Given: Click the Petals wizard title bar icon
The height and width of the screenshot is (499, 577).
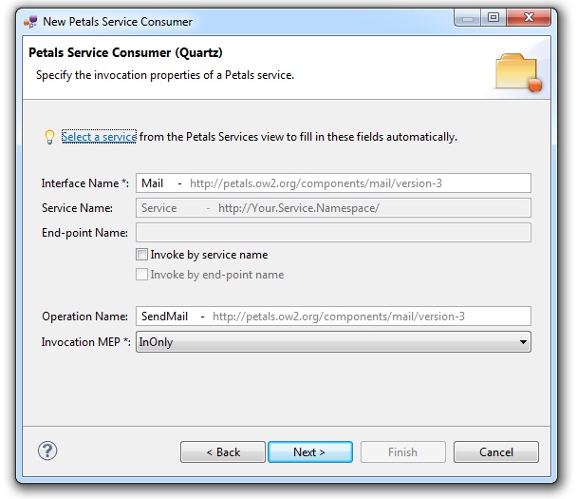Looking at the screenshot, I should [30, 21].
